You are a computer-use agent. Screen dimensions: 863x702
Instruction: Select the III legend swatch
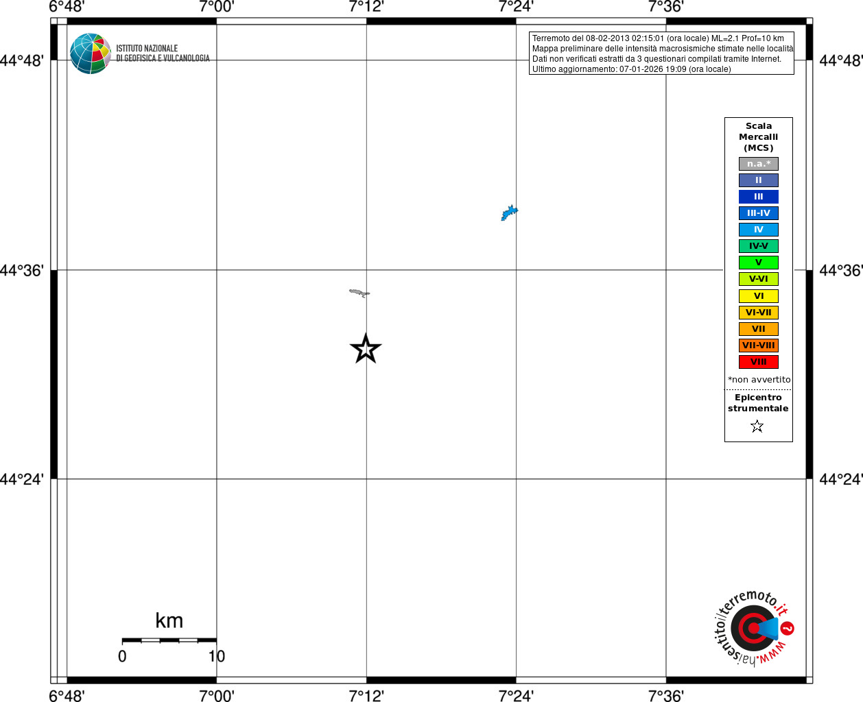(x=759, y=197)
